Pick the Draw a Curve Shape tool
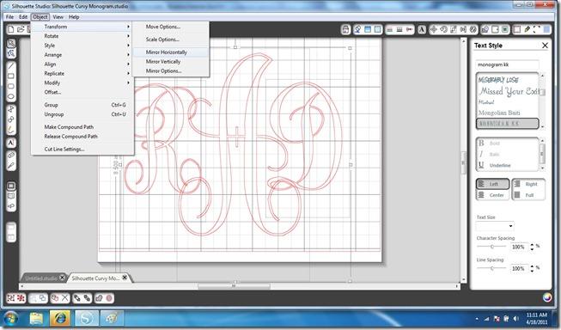 [x=11, y=119]
